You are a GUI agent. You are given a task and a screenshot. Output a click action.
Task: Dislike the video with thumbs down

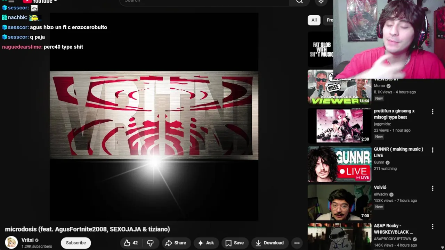pos(150,243)
